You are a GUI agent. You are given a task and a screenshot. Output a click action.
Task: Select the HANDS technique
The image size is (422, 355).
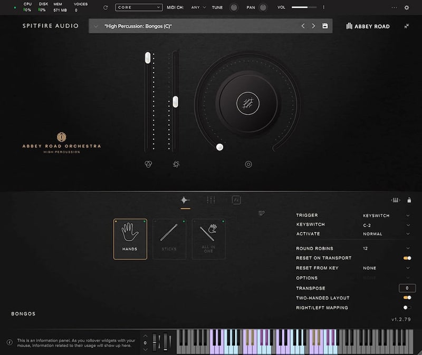coord(130,239)
